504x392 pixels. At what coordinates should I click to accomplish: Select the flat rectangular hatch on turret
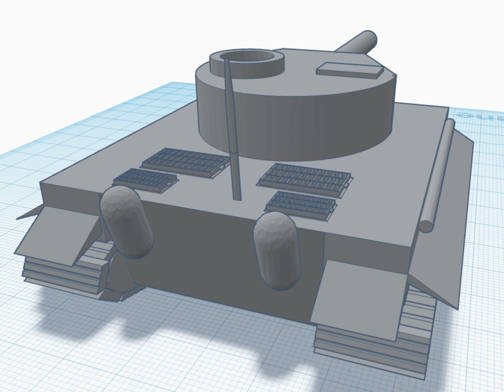[350, 70]
